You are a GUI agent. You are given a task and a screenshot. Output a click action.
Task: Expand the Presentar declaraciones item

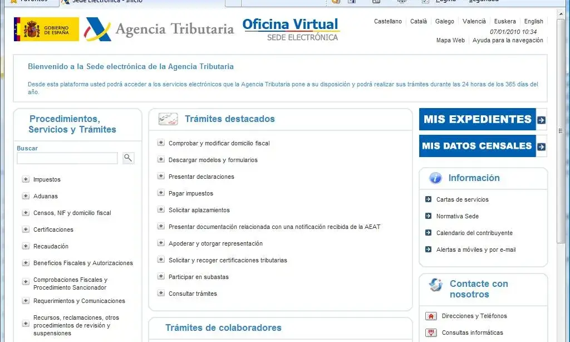coord(161,176)
